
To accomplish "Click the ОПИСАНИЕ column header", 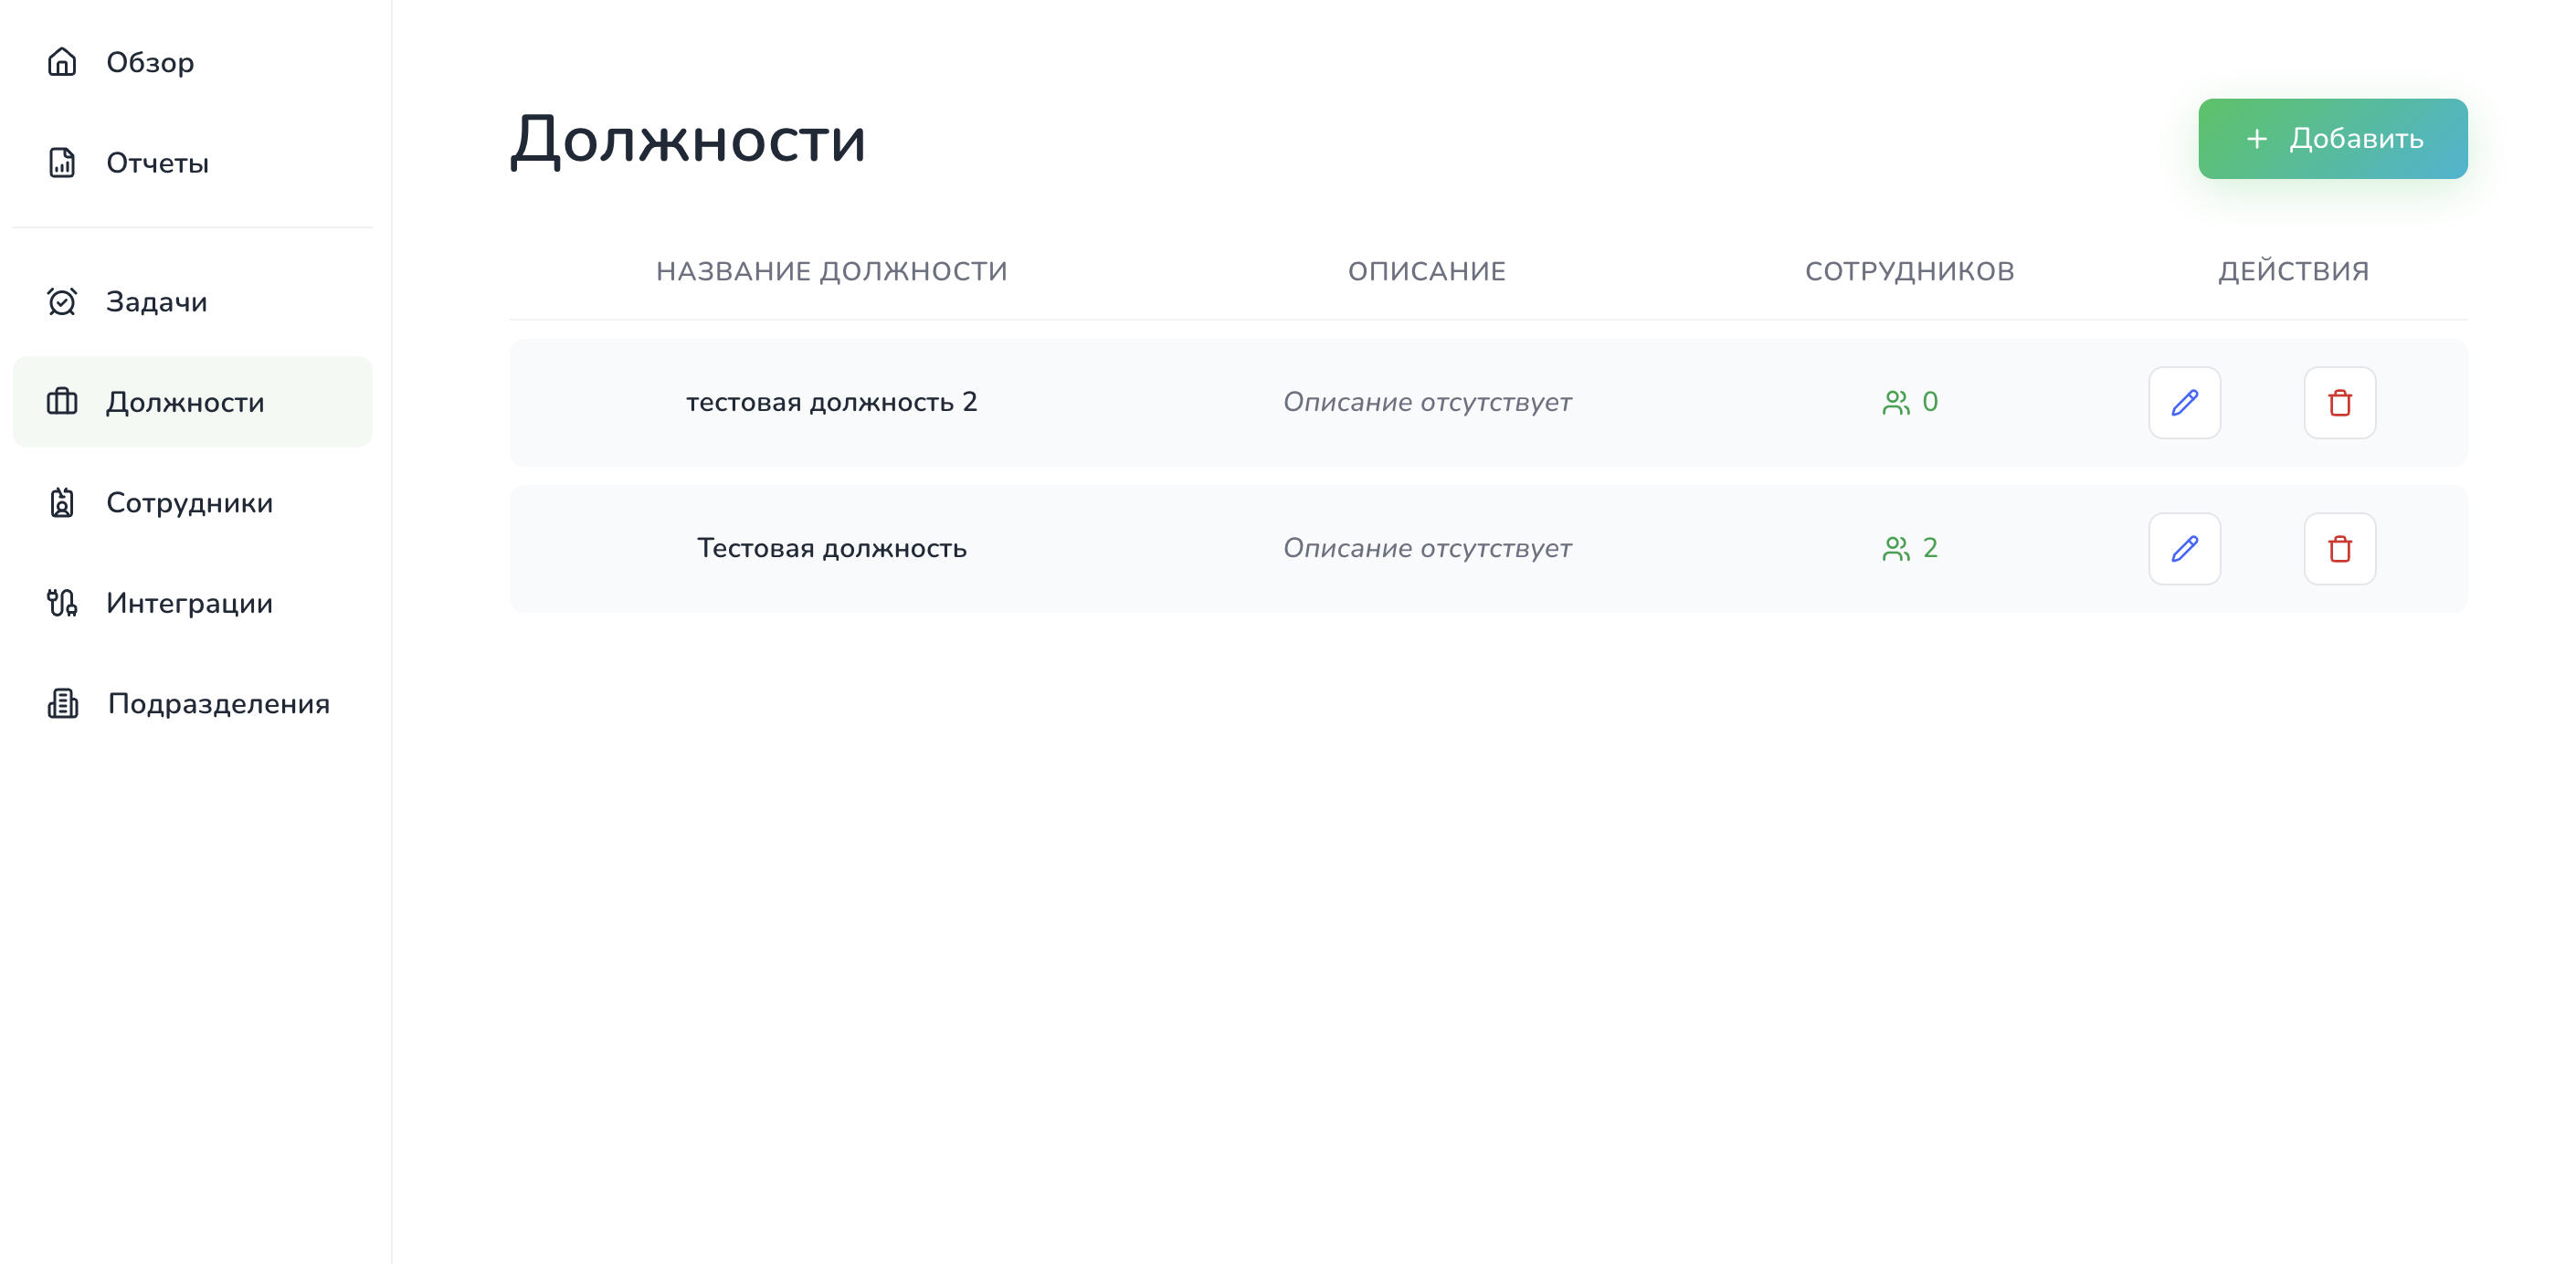I will pyautogui.click(x=1426, y=270).
